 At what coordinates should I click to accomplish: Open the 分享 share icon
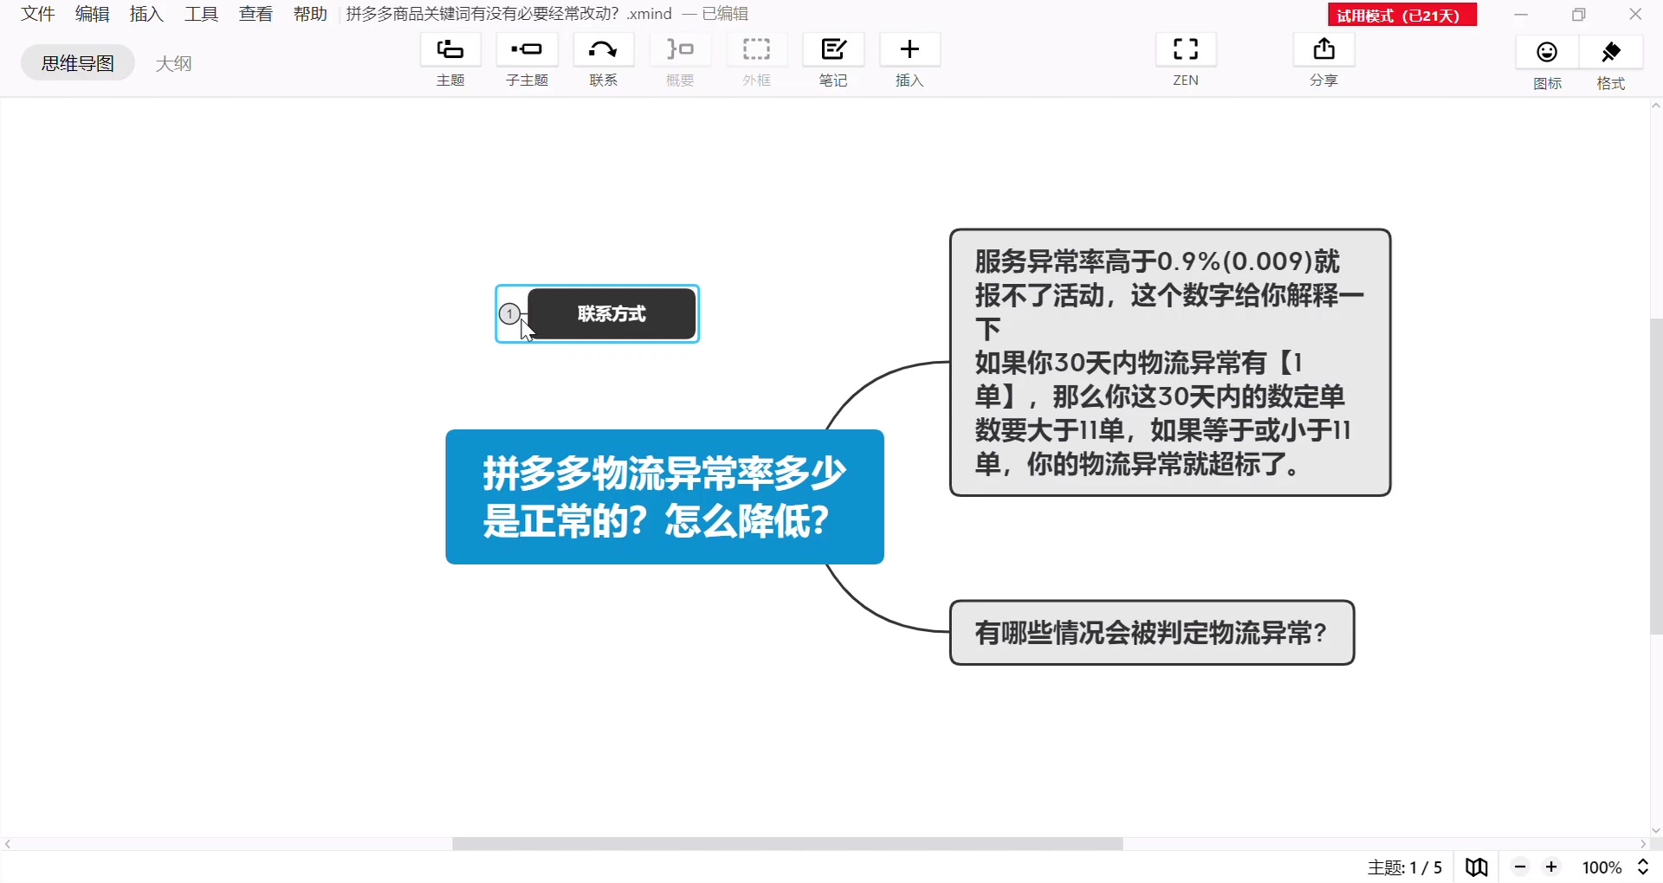[x=1323, y=50]
